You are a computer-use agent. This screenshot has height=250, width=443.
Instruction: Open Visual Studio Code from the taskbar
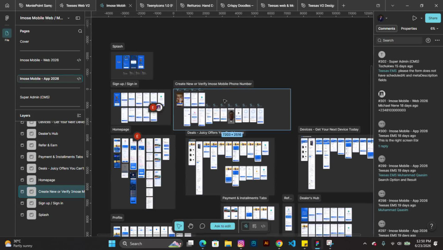pyautogui.click(x=292, y=243)
